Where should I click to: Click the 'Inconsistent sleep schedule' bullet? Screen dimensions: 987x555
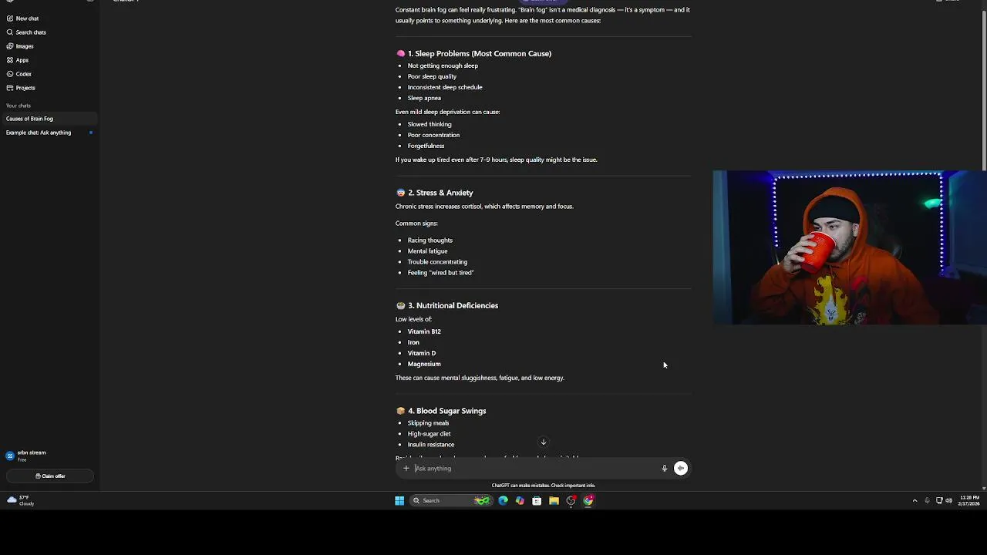pos(445,87)
